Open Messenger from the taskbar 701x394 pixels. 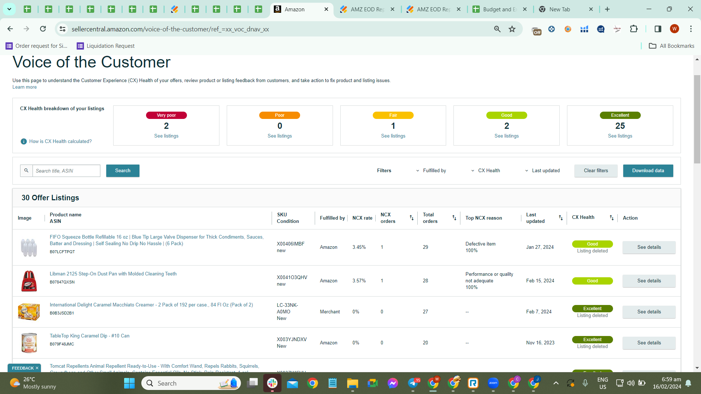point(393,383)
